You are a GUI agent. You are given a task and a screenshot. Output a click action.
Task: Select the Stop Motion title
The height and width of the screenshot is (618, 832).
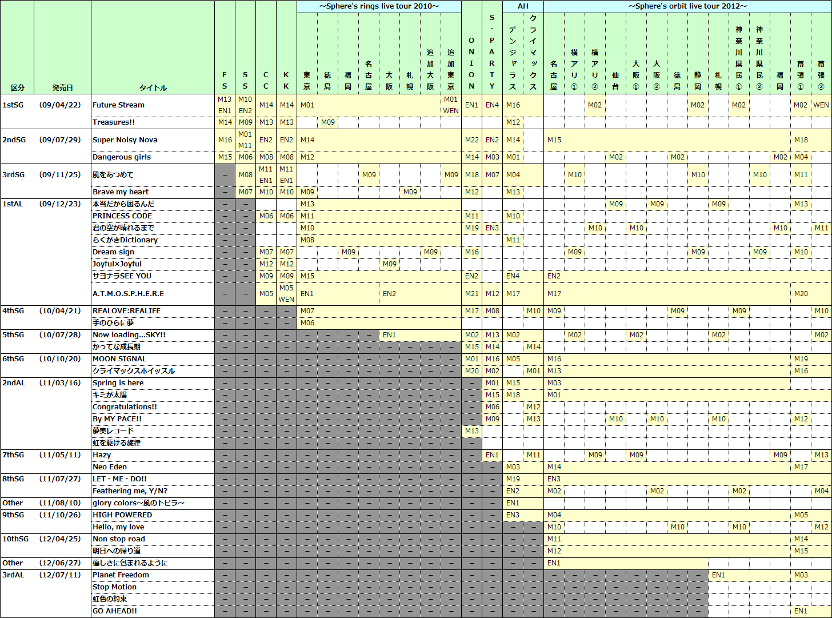pos(114,587)
